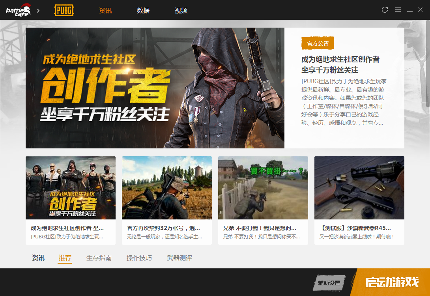Open article title 兄弟 不要打我！我只是想问...

coord(260,228)
